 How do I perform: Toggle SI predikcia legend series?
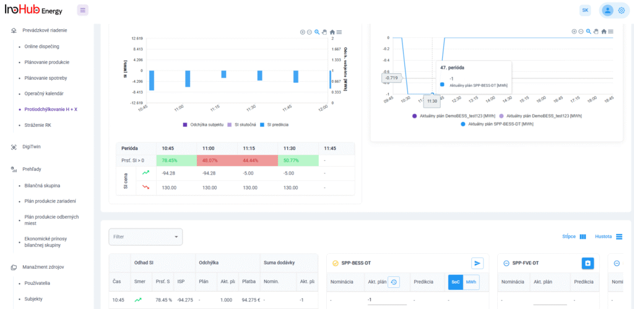click(272, 124)
